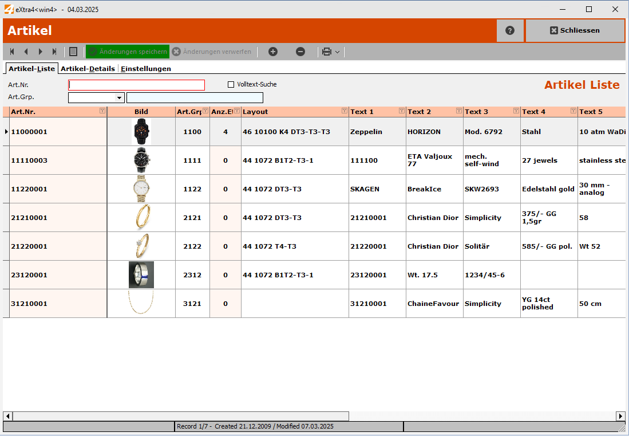Open the help question mark icon

pos(510,31)
